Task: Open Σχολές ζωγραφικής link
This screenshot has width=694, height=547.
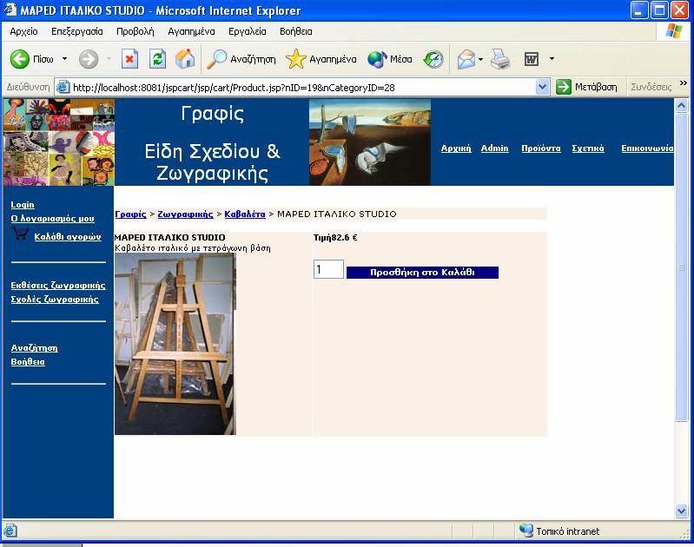Action: (55, 300)
